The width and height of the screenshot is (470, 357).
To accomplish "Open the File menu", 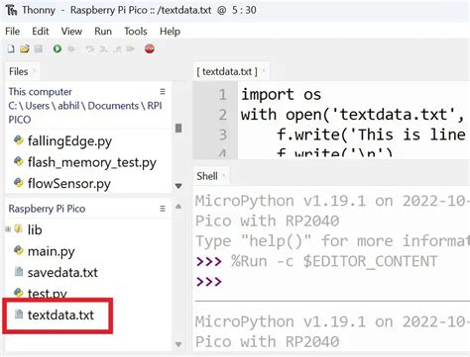I will (x=13, y=32).
